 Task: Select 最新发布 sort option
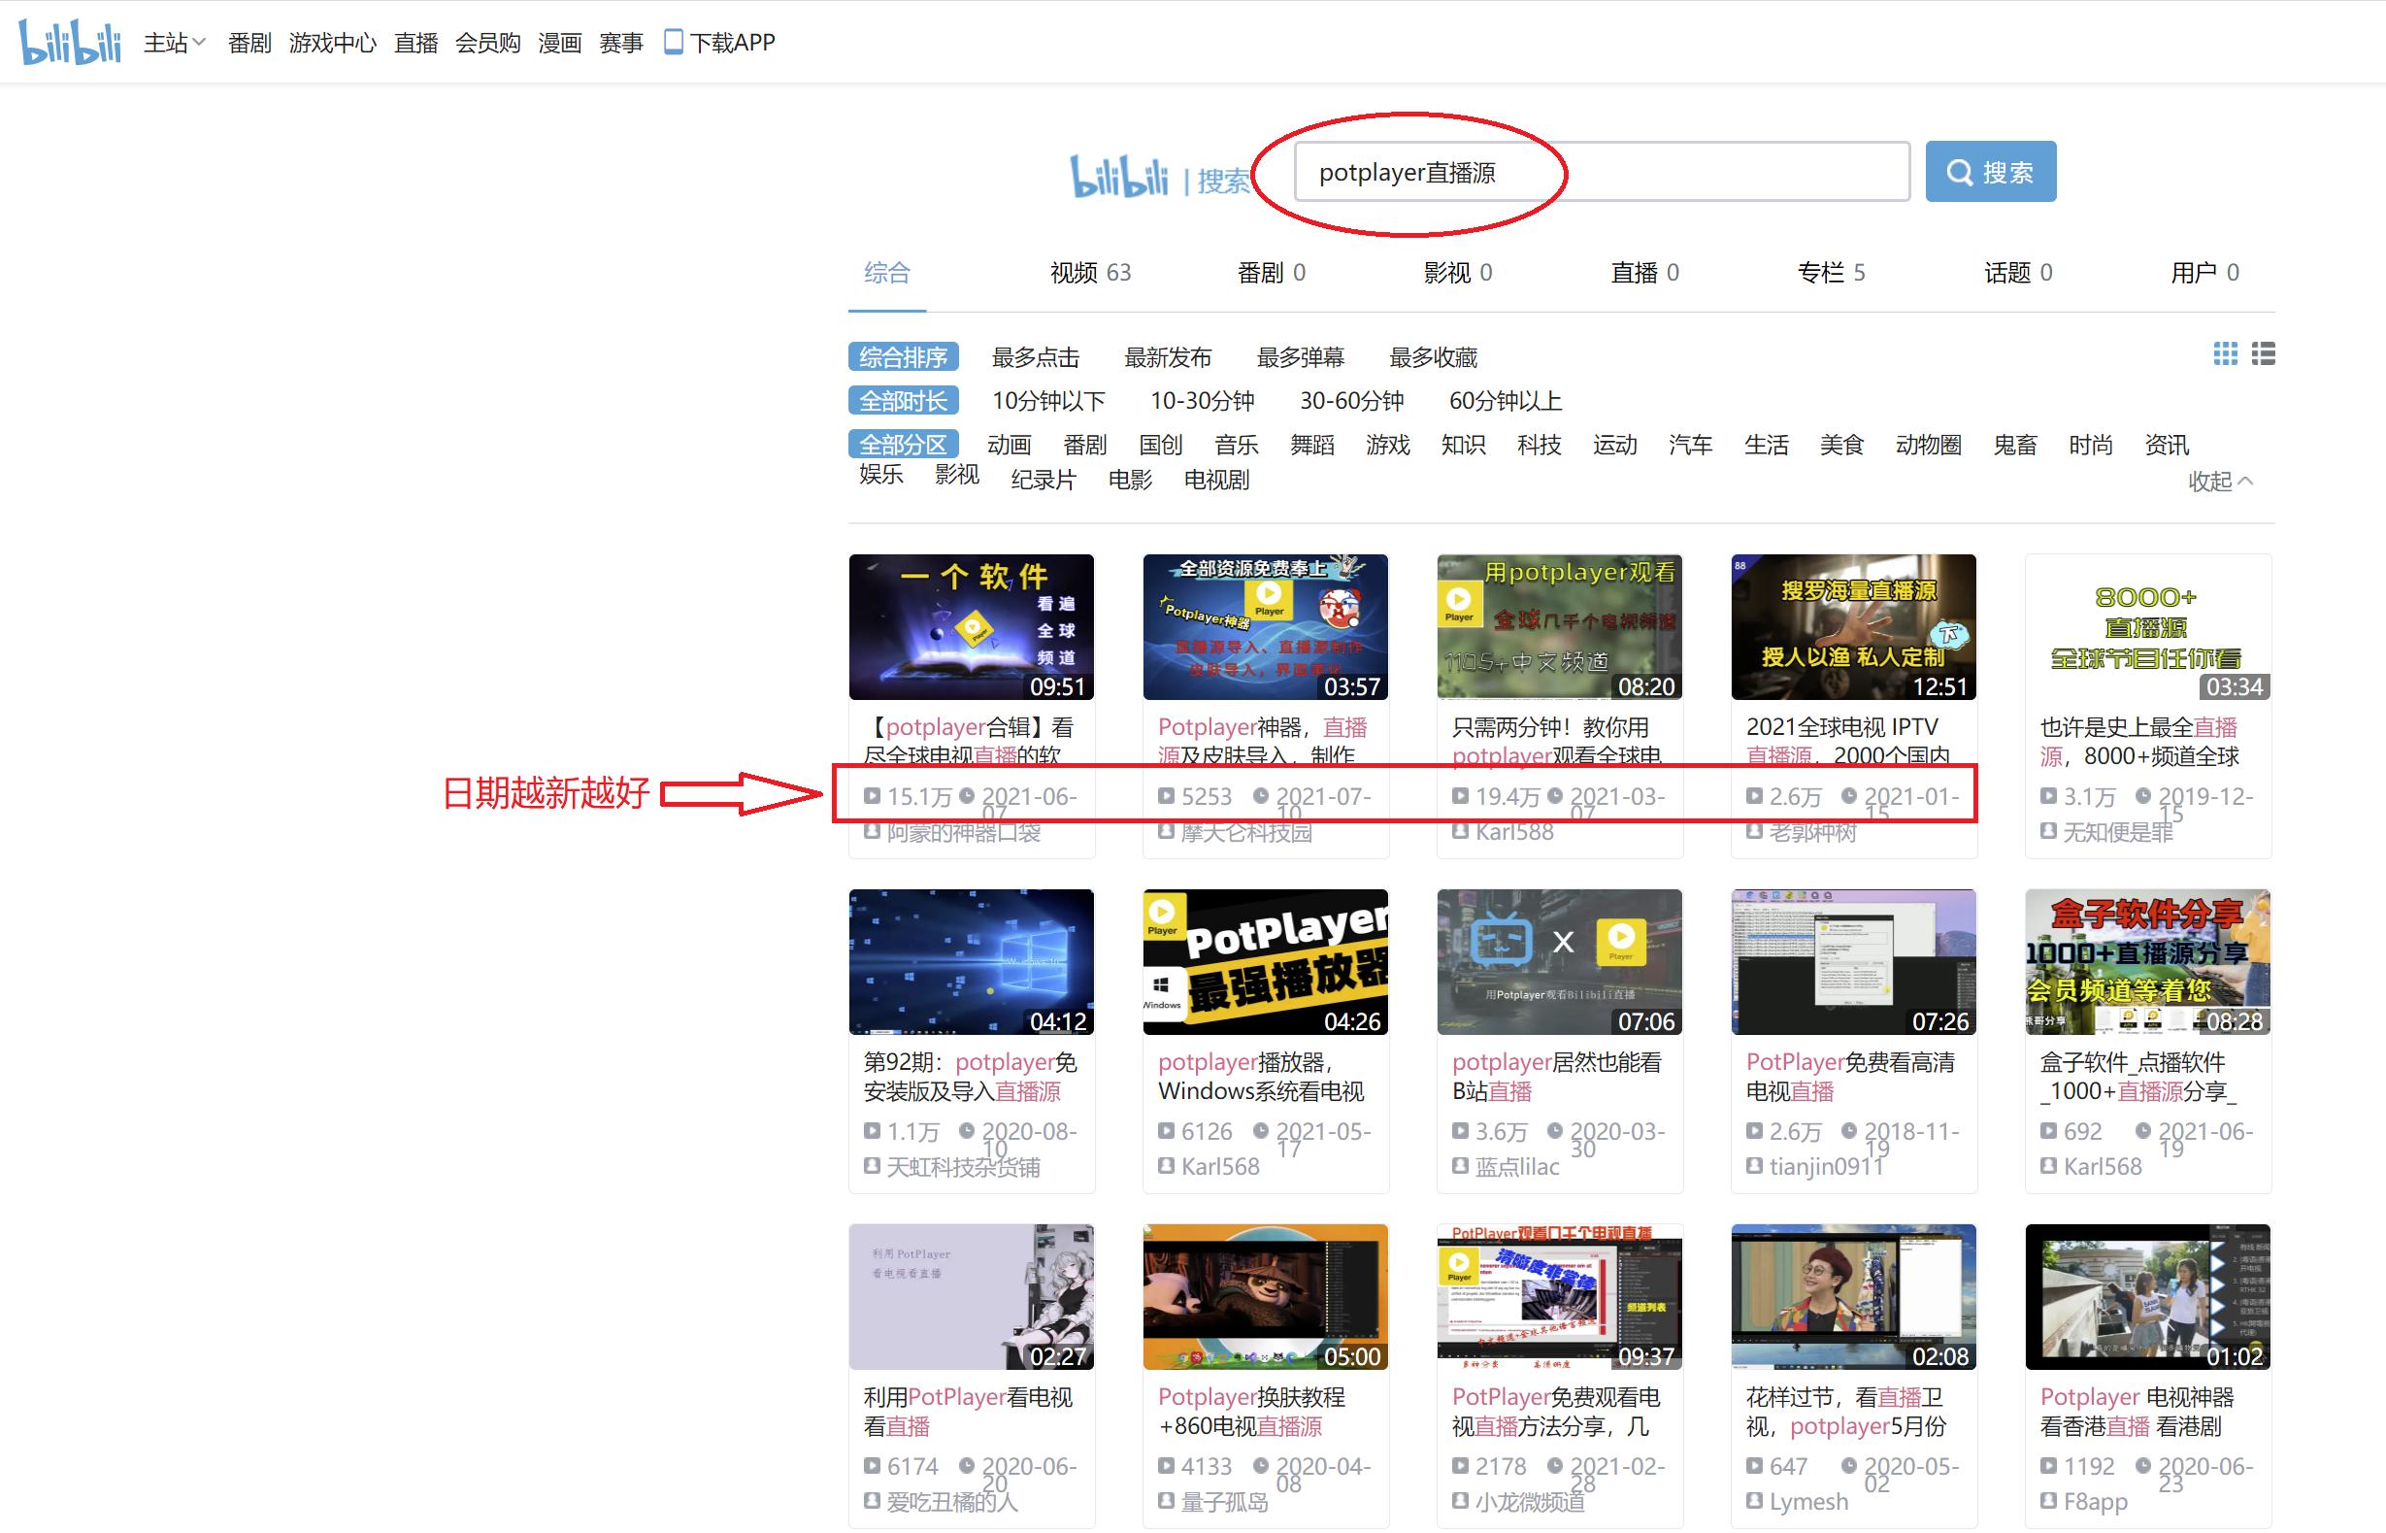[x=1167, y=357]
